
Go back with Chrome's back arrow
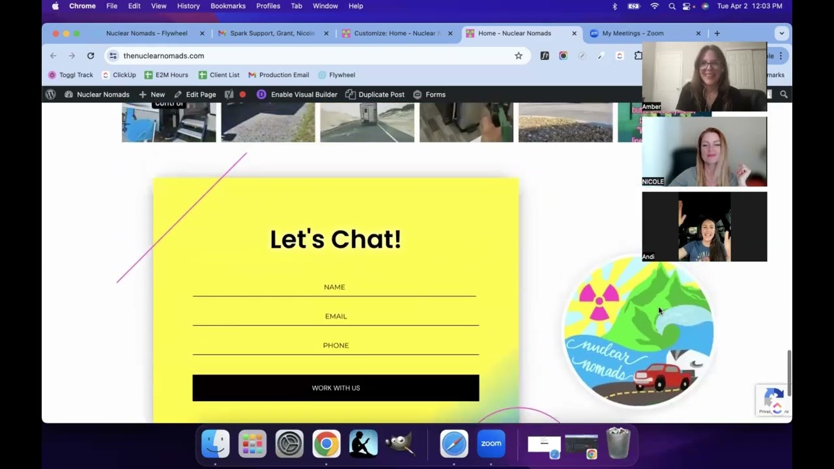pyautogui.click(x=53, y=56)
